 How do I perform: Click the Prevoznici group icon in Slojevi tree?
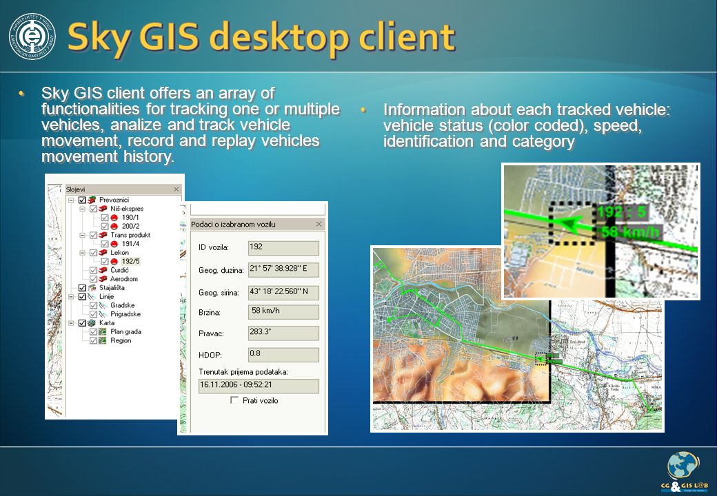(x=92, y=200)
